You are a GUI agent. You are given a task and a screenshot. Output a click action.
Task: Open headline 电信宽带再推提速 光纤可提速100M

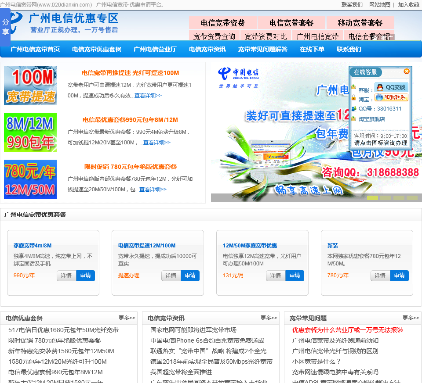coord(130,73)
